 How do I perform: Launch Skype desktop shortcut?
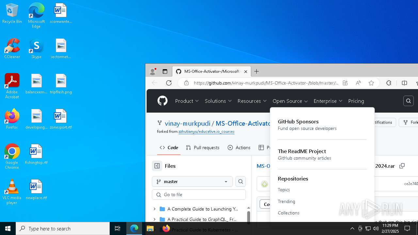[x=36, y=49]
